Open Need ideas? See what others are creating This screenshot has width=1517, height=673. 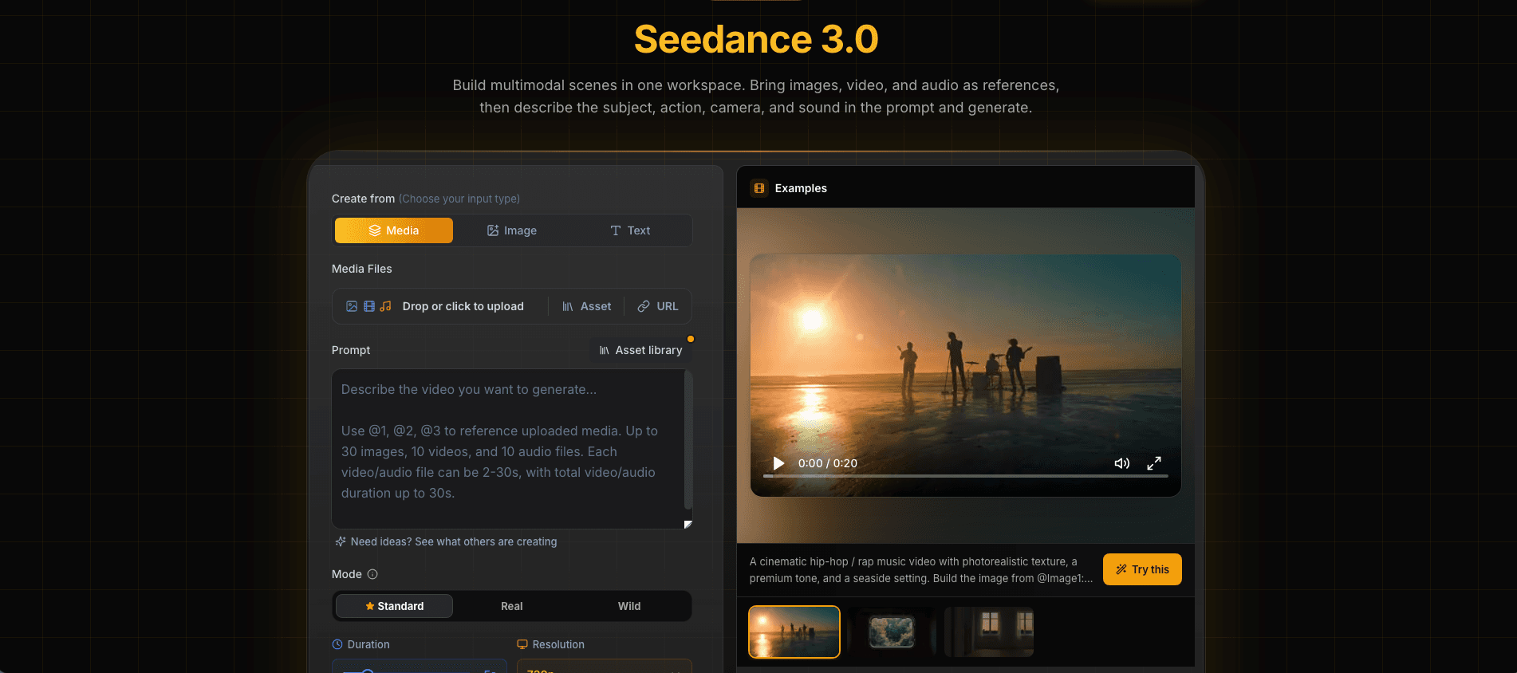[447, 541]
